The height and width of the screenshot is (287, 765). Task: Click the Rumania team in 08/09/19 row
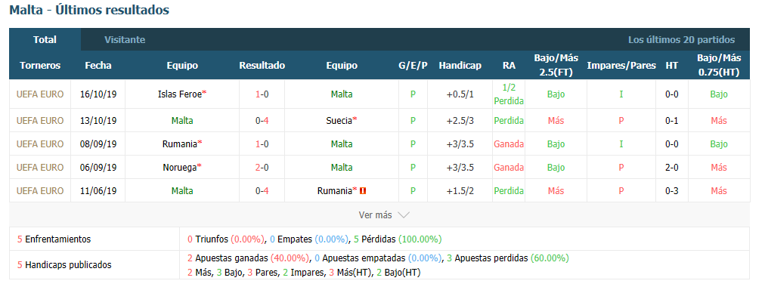tap(180, 143)
